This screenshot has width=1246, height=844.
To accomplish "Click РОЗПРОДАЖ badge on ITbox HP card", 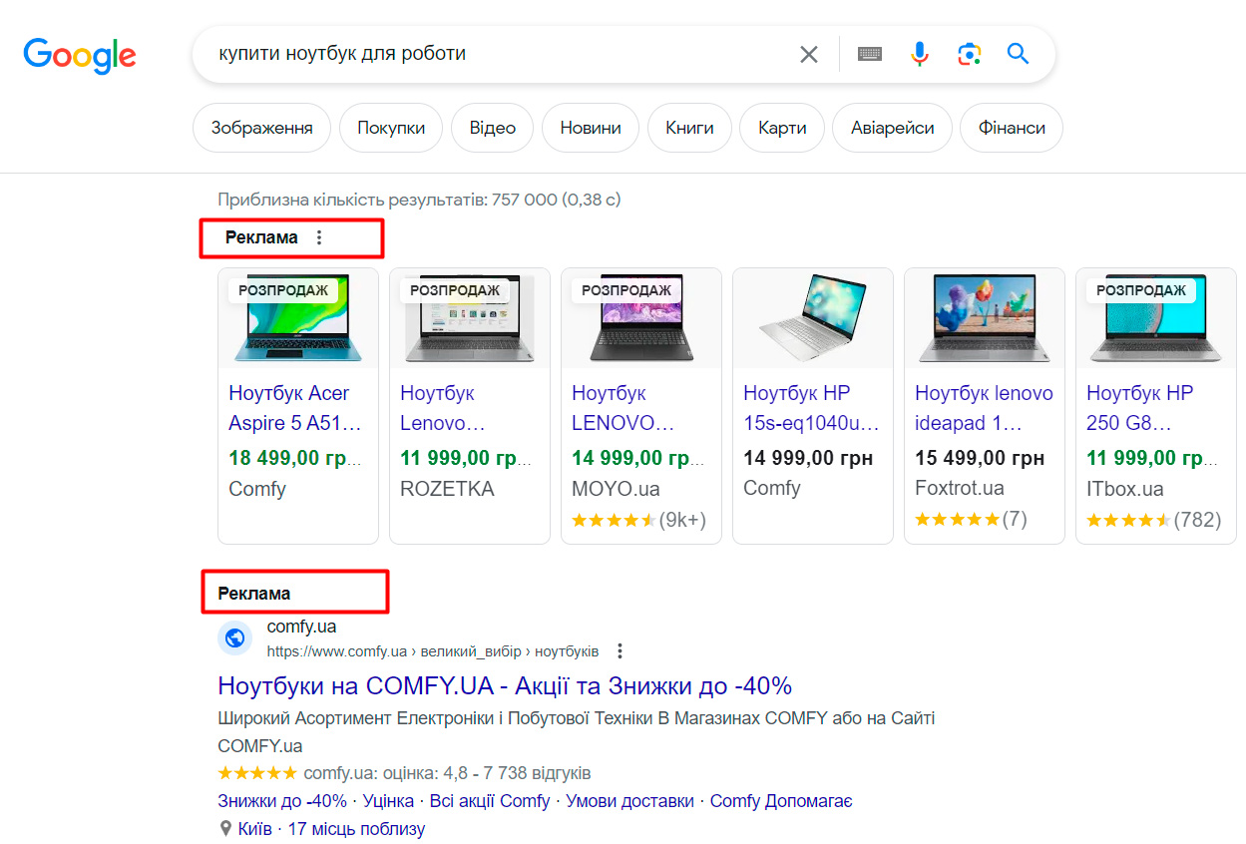I will 1141,290.
